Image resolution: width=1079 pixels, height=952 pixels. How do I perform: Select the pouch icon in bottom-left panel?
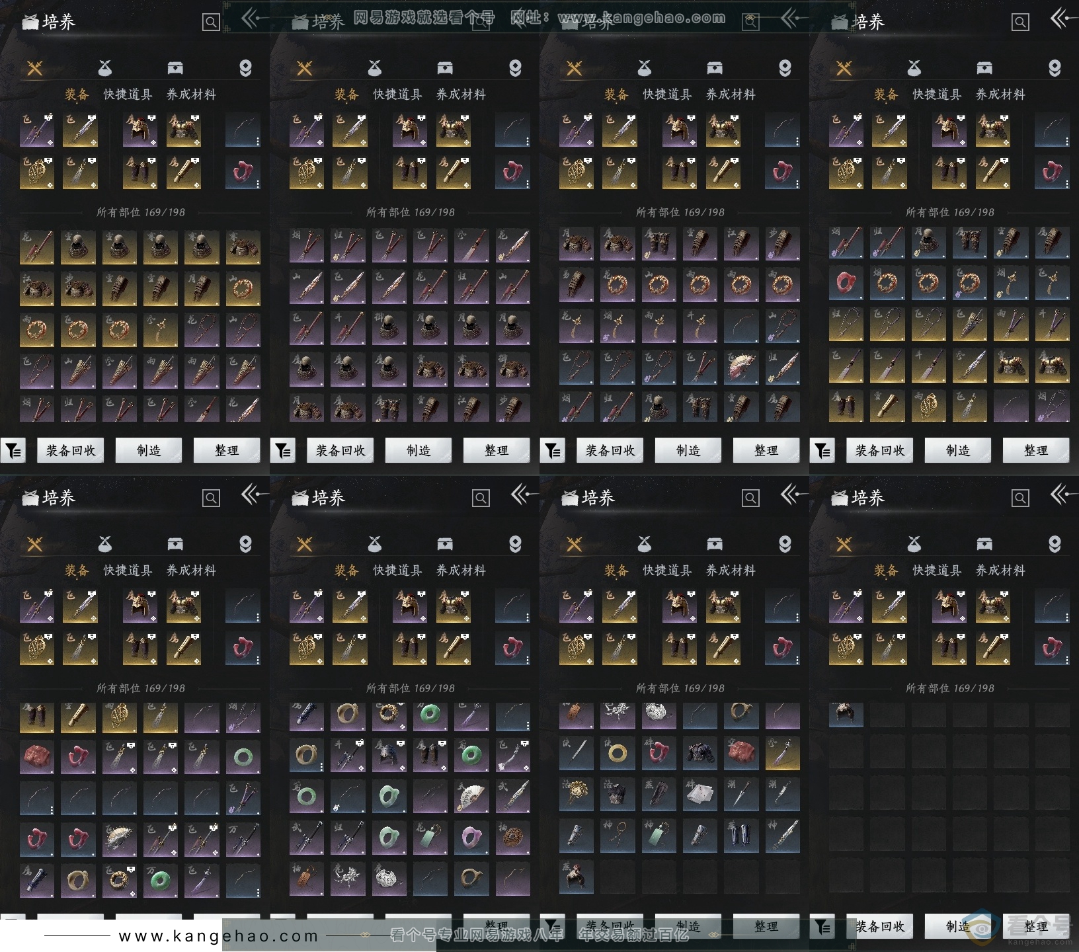click(x=105, y=544)
